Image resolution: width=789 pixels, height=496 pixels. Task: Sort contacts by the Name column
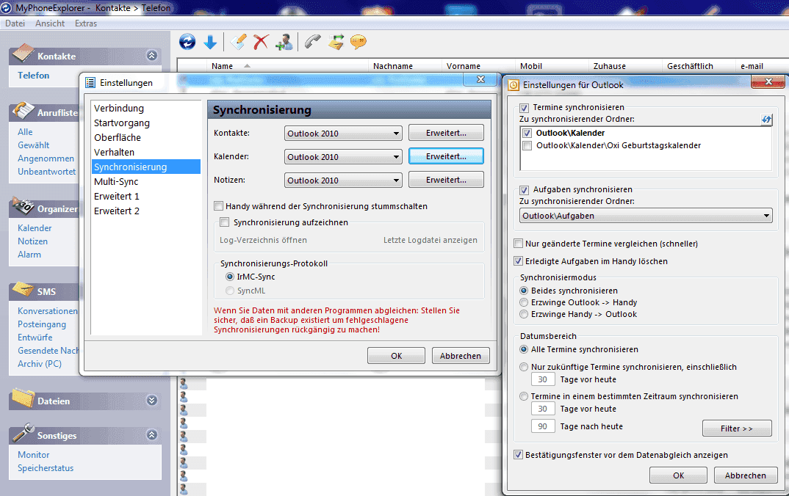click(x=222, y=66)
